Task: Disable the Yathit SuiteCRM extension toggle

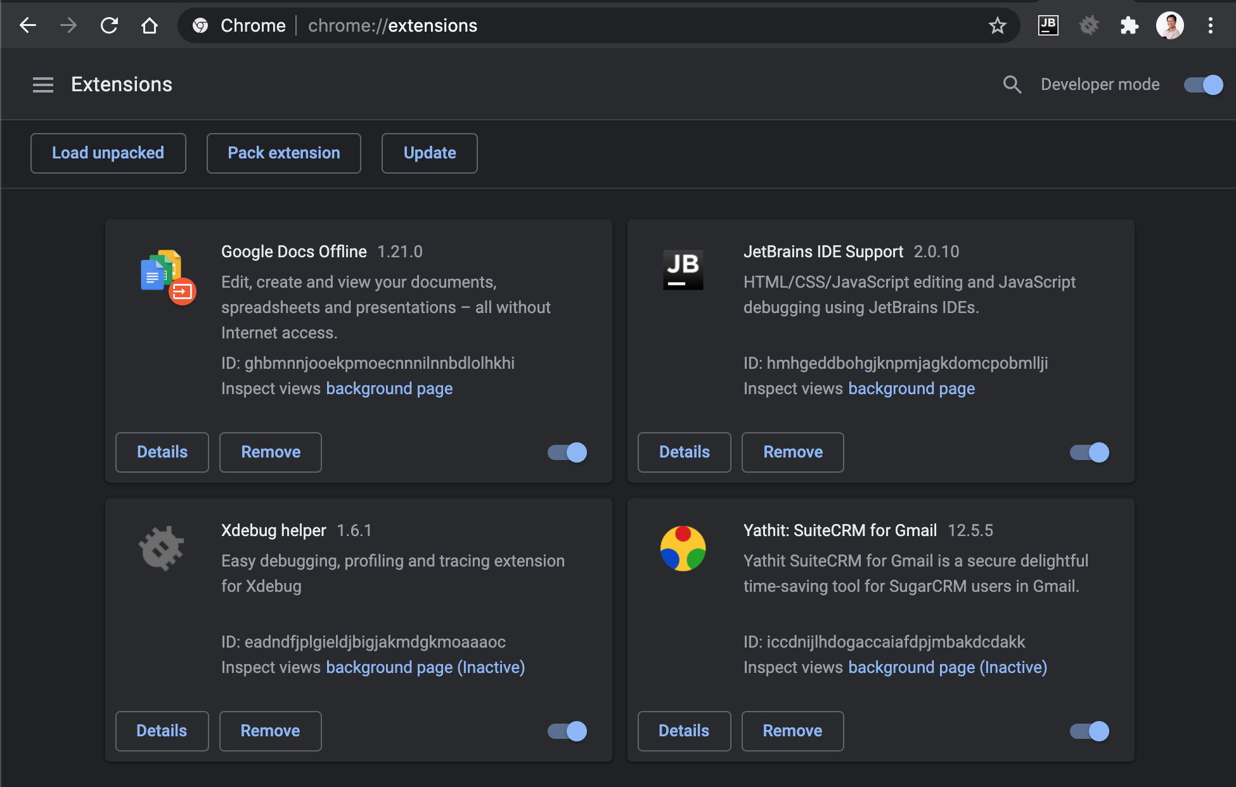Action: pyautogui.click(x=1090, y=729)
